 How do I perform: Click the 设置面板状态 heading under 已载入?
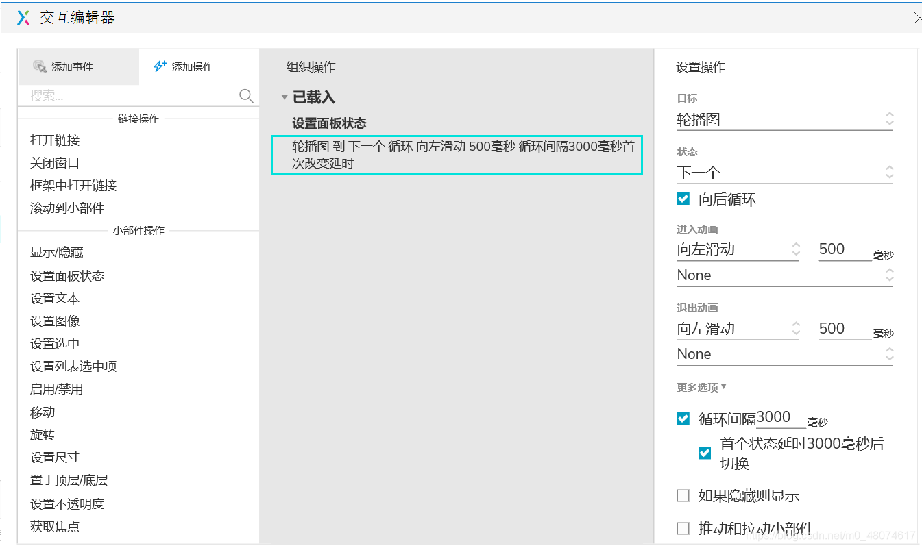330,123
